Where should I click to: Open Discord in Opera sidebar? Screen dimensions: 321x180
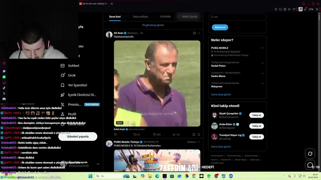pyautogui.click(x=4, y=99)
